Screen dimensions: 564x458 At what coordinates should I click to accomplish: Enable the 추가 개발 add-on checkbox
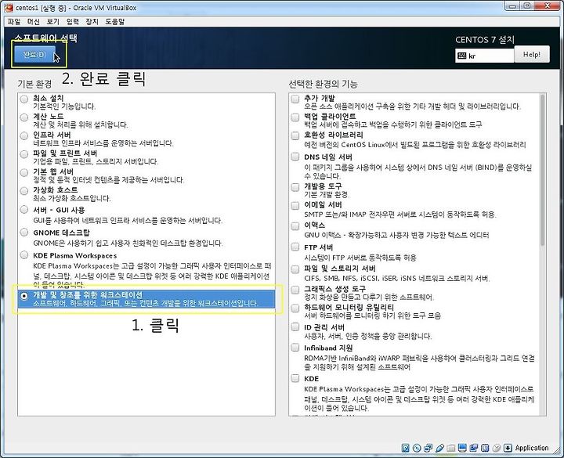[x=295, y=99]
